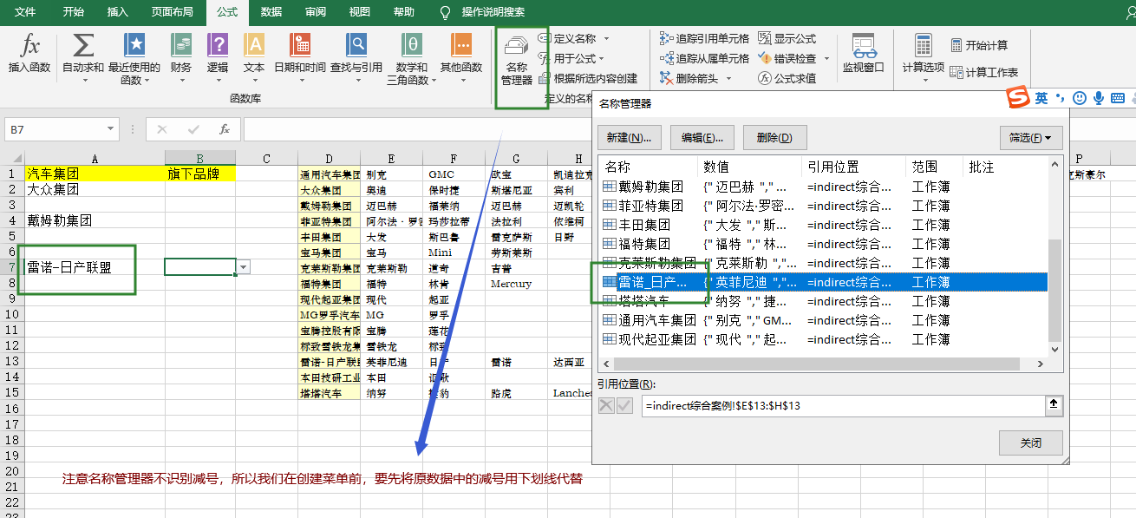
Task: Expand the Error Checking (错误检查) dropdown arrow
Action: coord(826,58)
